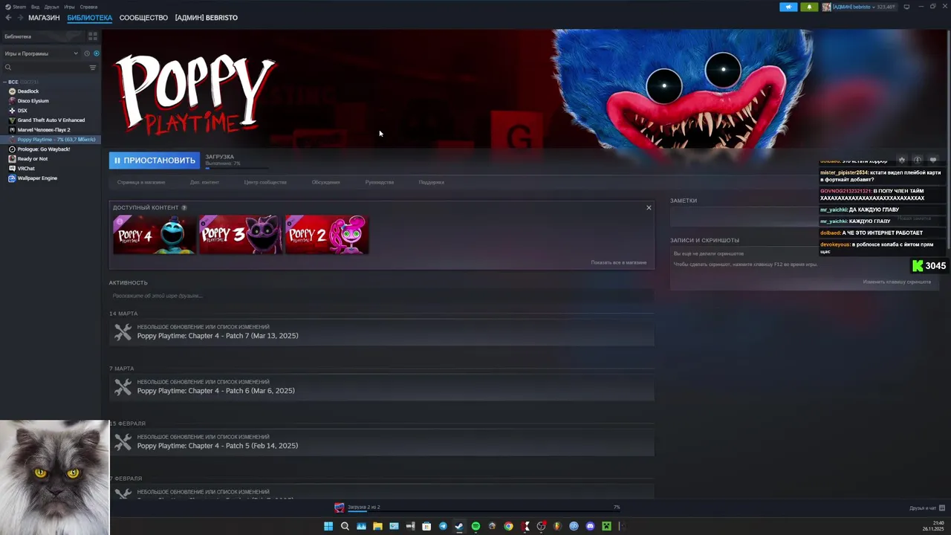Open the green notifications bell
The image size is (951, 535).
809,7
